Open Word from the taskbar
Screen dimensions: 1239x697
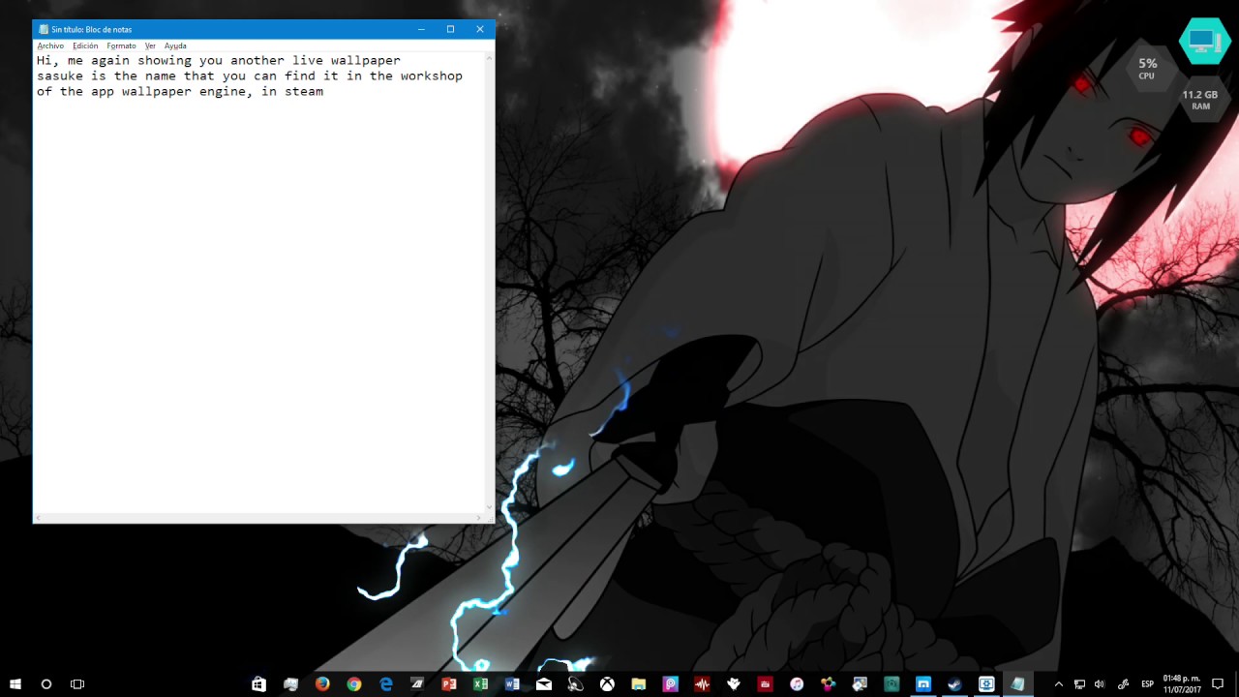[512, 684]
